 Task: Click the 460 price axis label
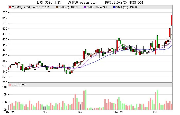pos(5,39)
